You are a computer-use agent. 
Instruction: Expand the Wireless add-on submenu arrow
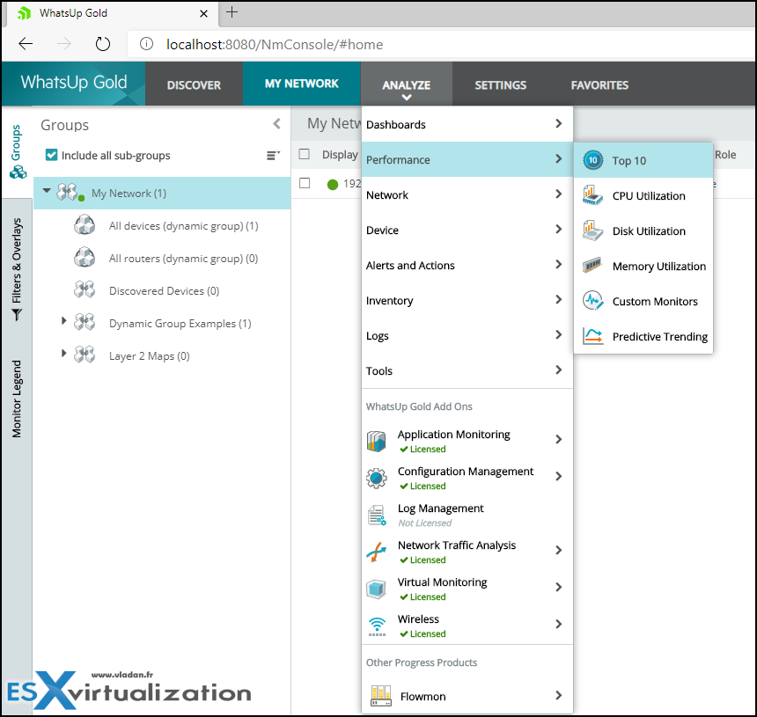[559, 624]
